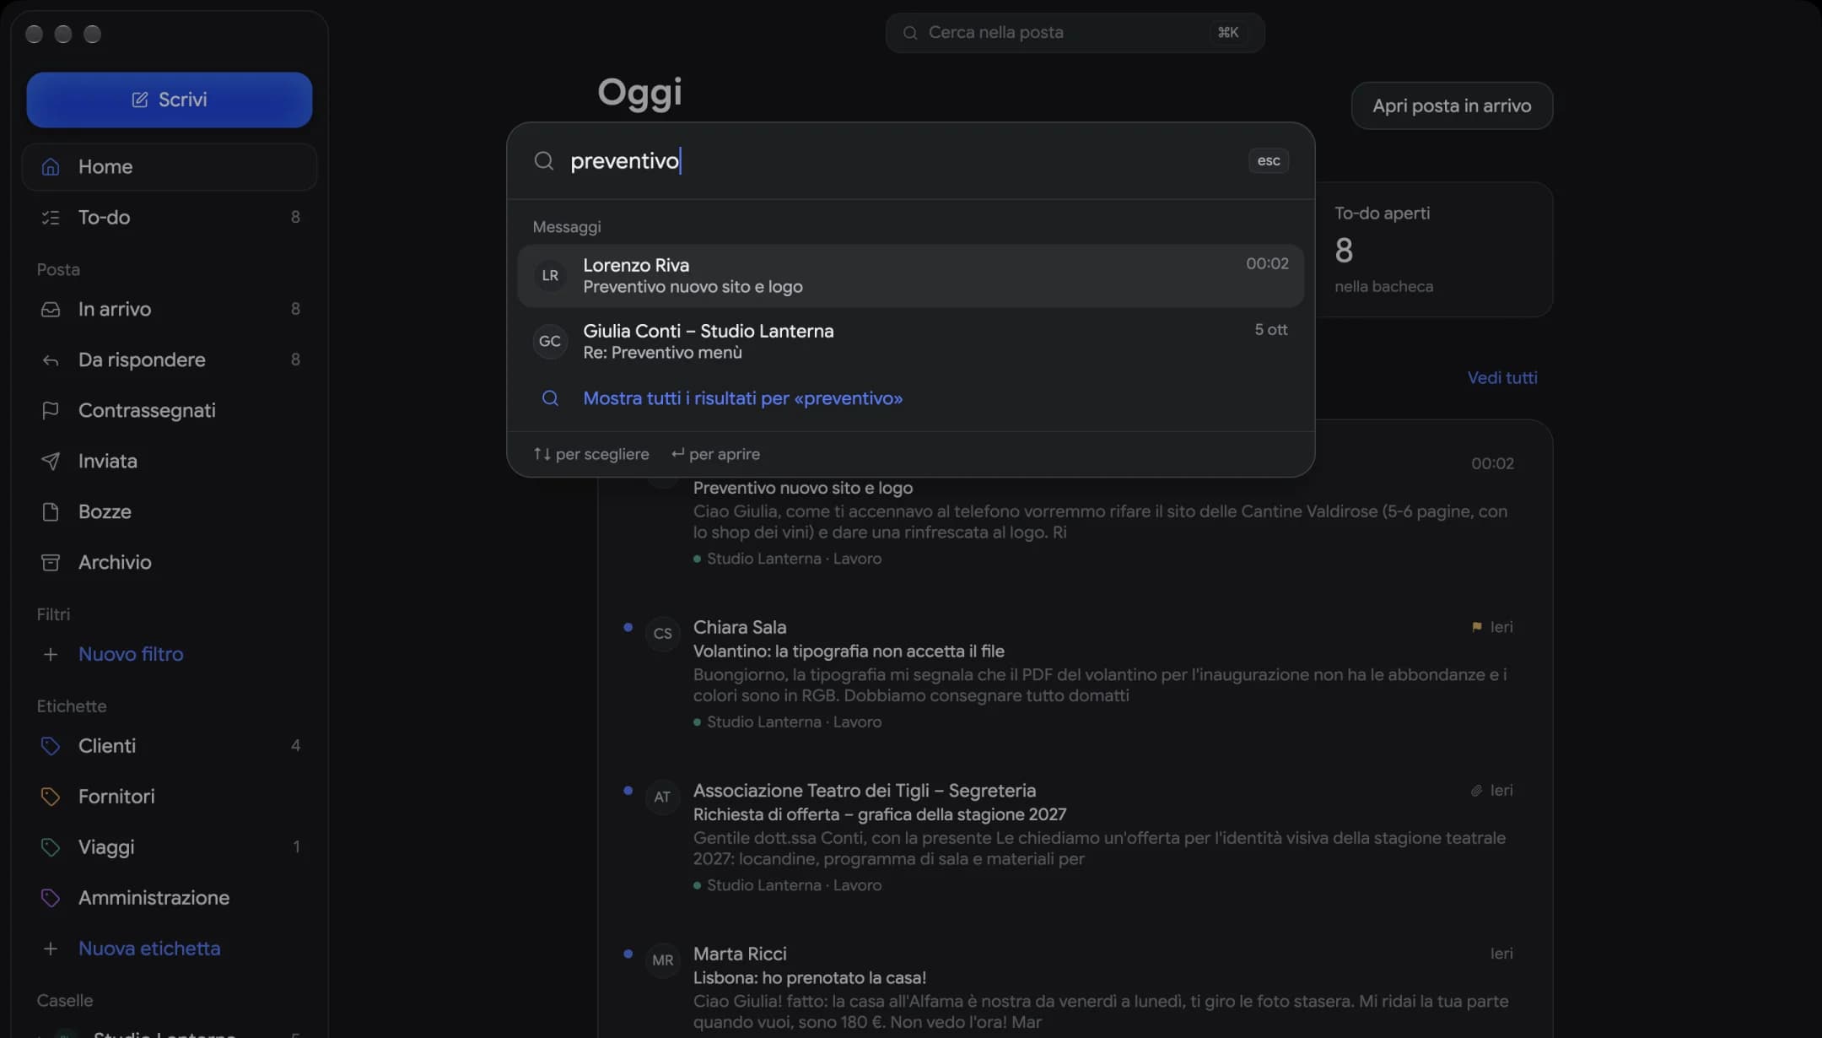Open the Giulia Conti Re: Preventivo menù result
1822x1038 pixels.
(x=910, y=342)
